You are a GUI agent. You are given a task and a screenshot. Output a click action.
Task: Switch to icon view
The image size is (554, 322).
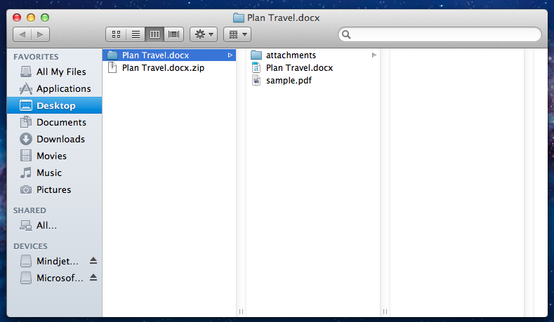point(116,34)
